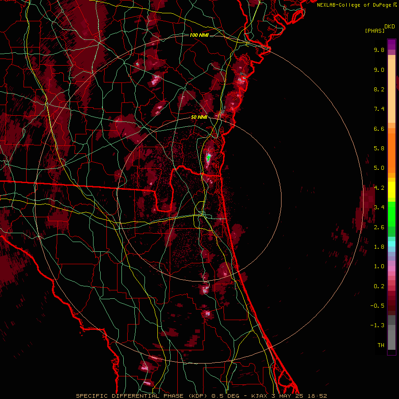Image resolution: width=399 pixels, height=399 pixels.
Task: Click the [PHAS] unit label
Action: point(375,31)
